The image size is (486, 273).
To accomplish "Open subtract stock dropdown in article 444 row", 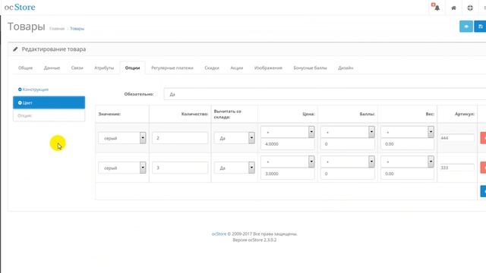I will (235, 138).
